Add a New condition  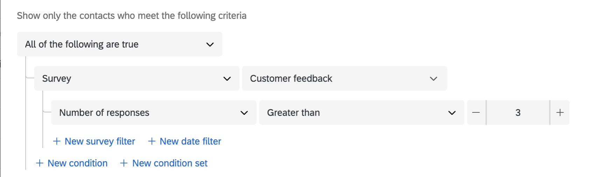77,163
